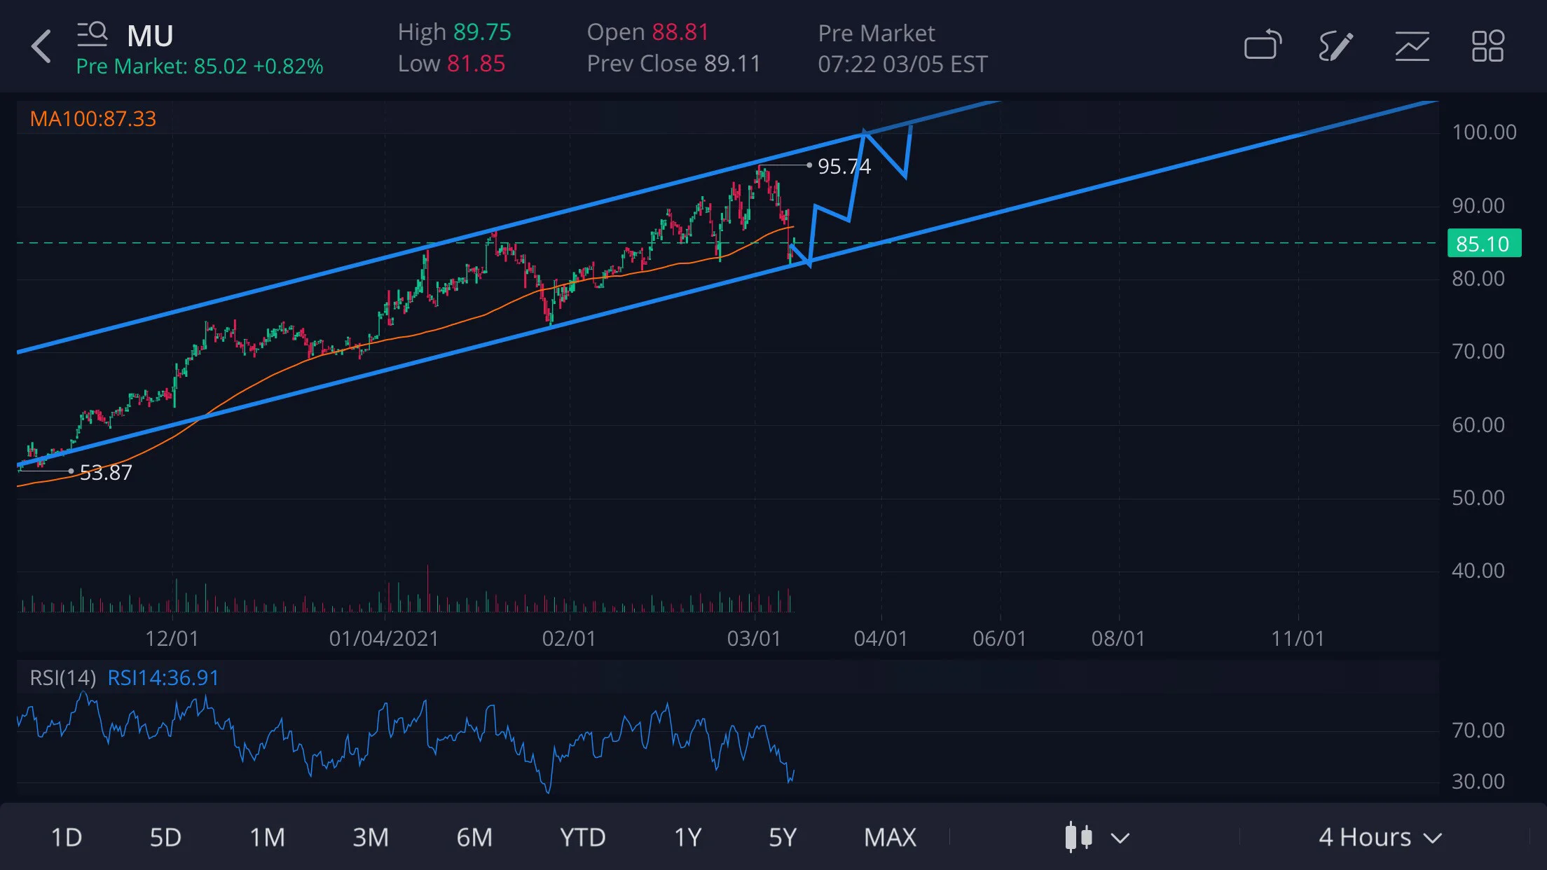Screen dimensions: 1547x870
Task: Choose the 6M time range
Action: pyautogui.click(x=474, y=837)
